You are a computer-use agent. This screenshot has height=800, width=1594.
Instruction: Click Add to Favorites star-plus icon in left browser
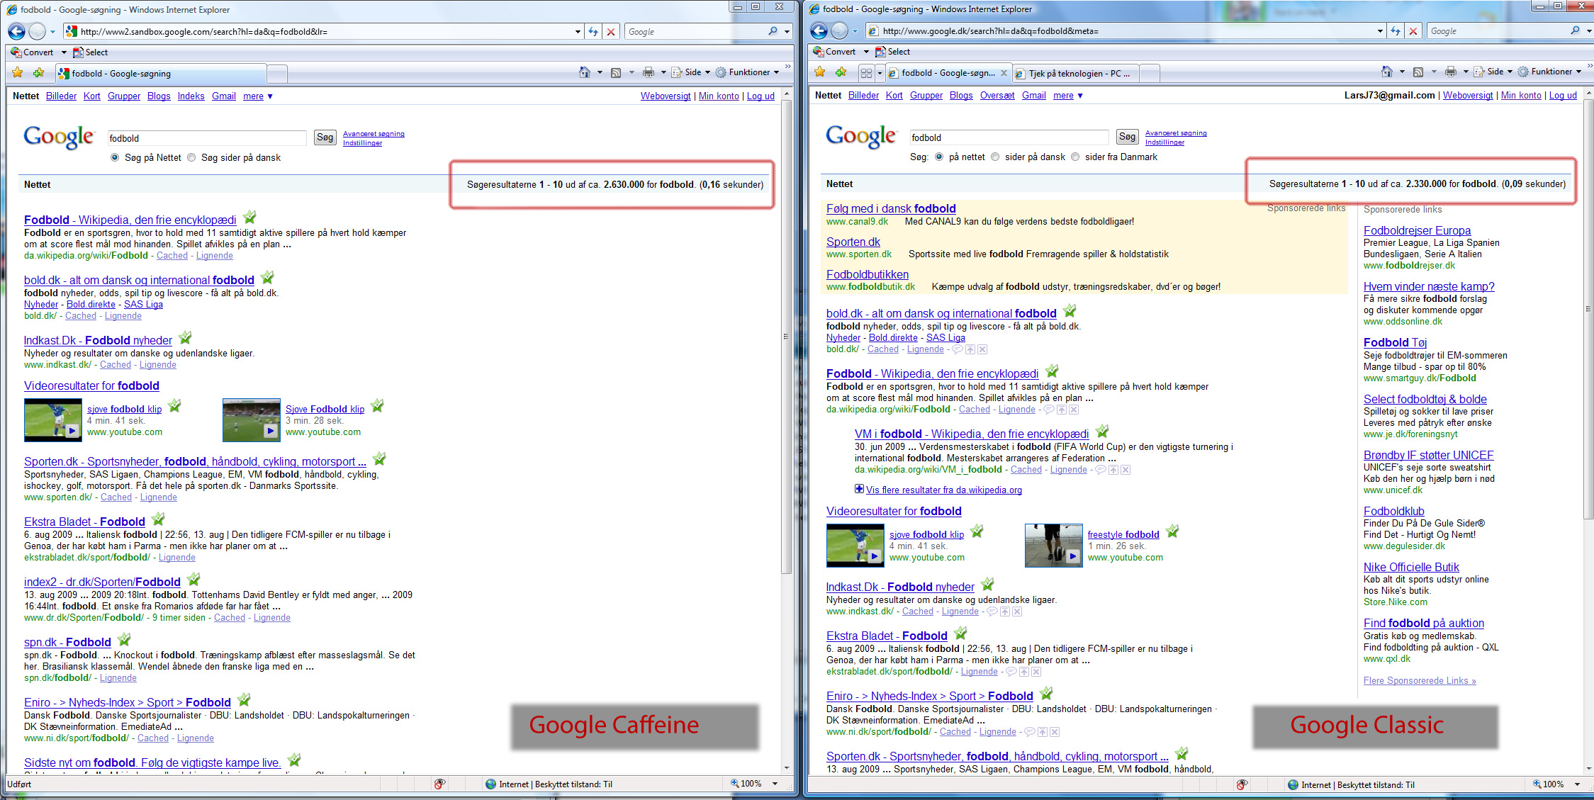(38, 73)
